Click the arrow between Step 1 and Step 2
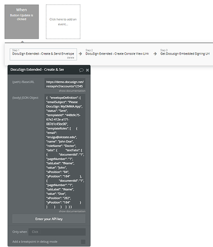 (x=80, y=54)
